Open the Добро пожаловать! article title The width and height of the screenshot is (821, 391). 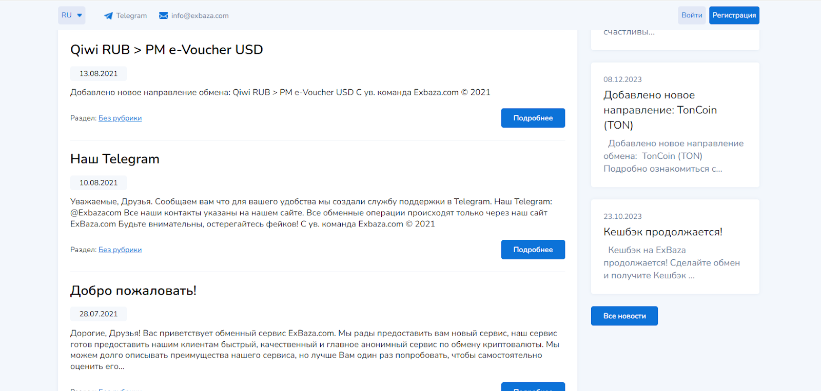click(133, 291)
